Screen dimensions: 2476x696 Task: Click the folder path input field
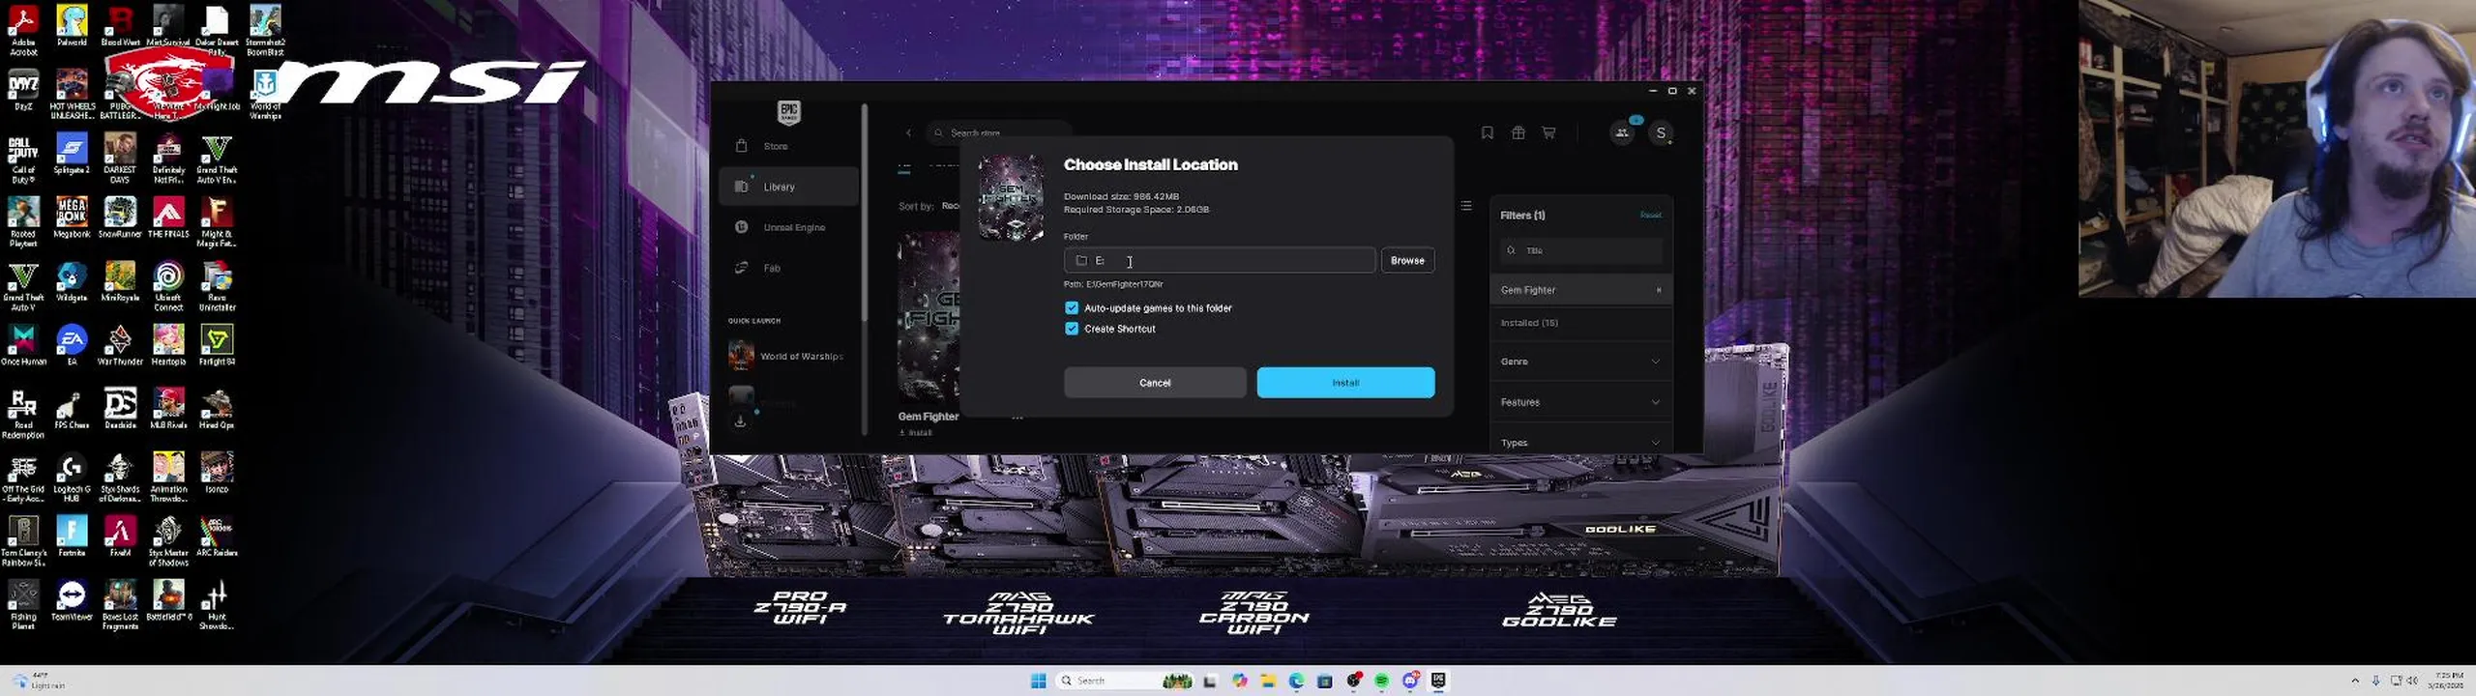(x=1220, y=260)
